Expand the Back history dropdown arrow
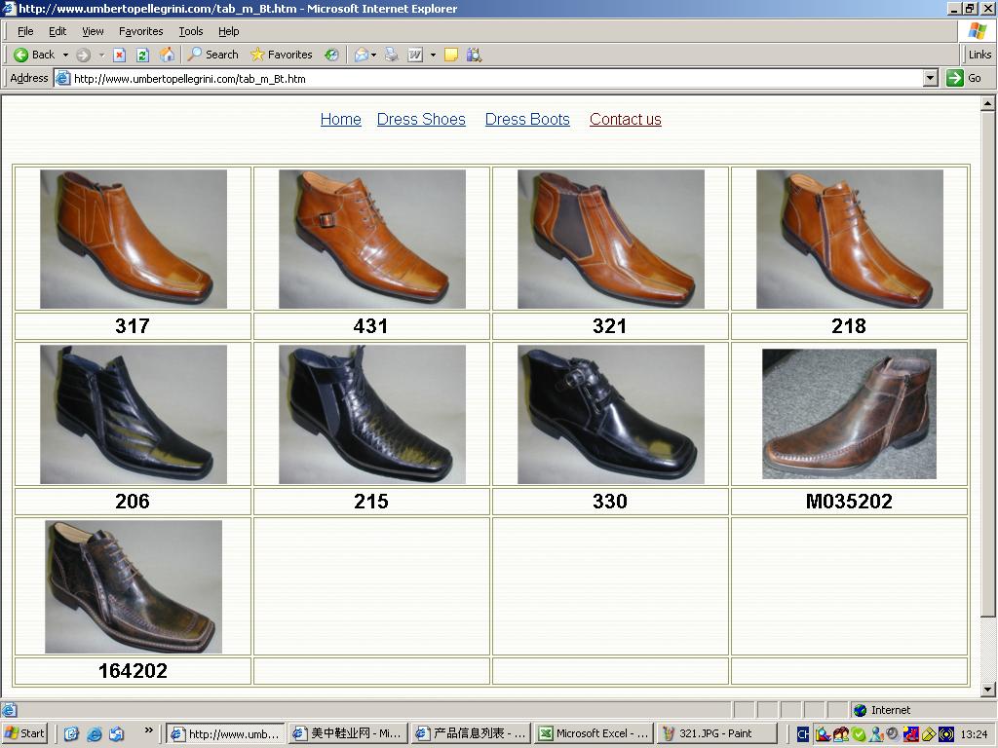 65,55
